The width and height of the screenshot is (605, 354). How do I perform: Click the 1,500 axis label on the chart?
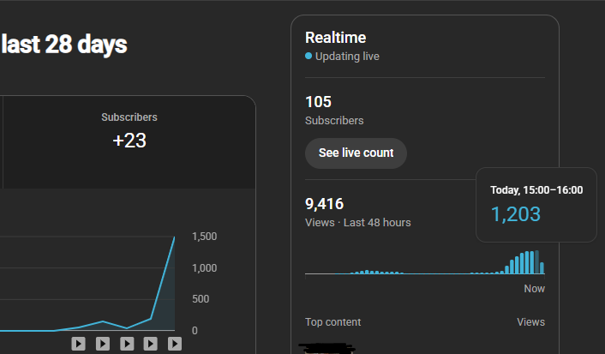coord(205,237)
